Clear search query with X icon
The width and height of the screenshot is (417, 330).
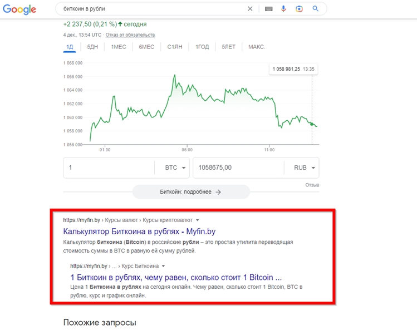[250, 9]
